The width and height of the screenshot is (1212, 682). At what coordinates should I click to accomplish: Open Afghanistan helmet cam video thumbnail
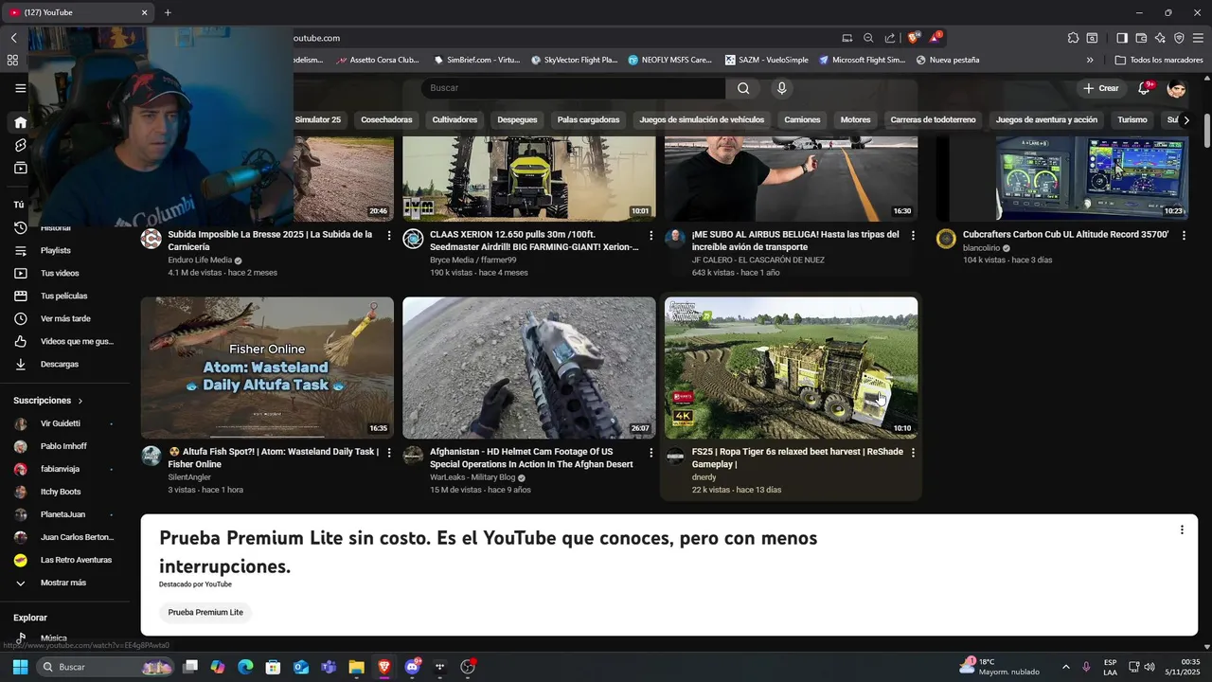tap(529, 368)
